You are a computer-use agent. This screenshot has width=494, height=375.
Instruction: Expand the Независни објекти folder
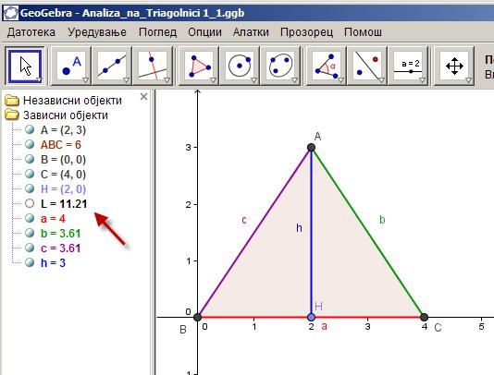pos(12,101)
